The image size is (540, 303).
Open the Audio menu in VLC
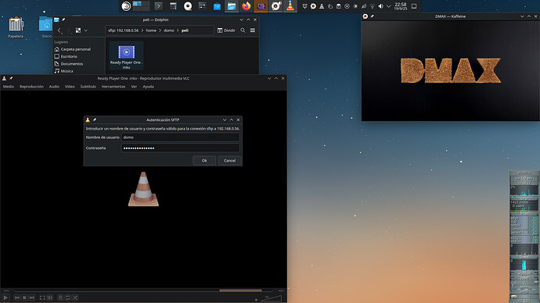pos(54,87)
